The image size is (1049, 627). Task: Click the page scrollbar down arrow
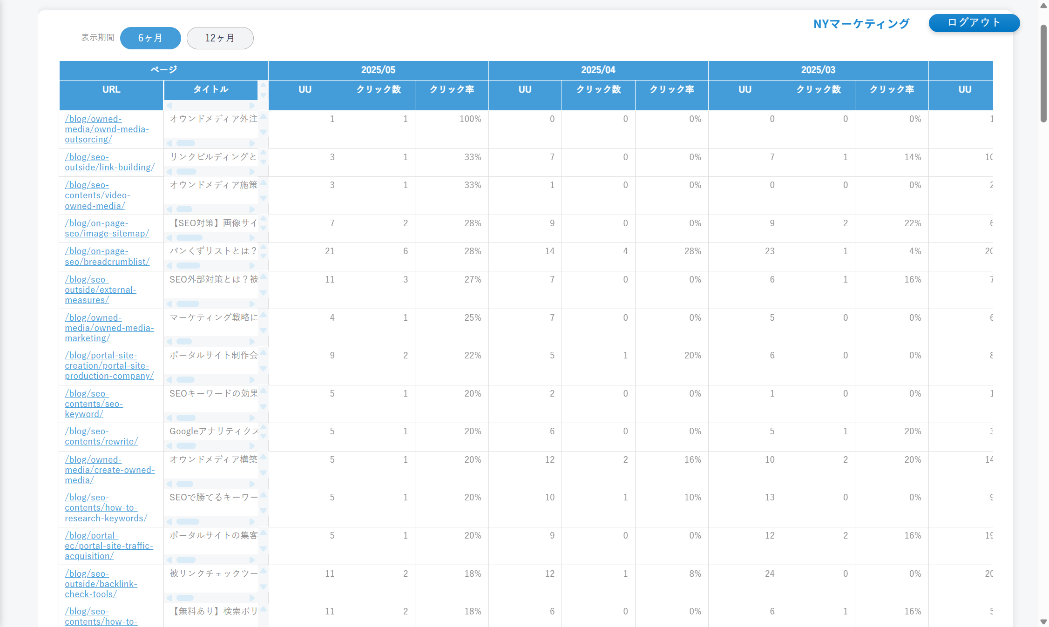coord(1043,622)
